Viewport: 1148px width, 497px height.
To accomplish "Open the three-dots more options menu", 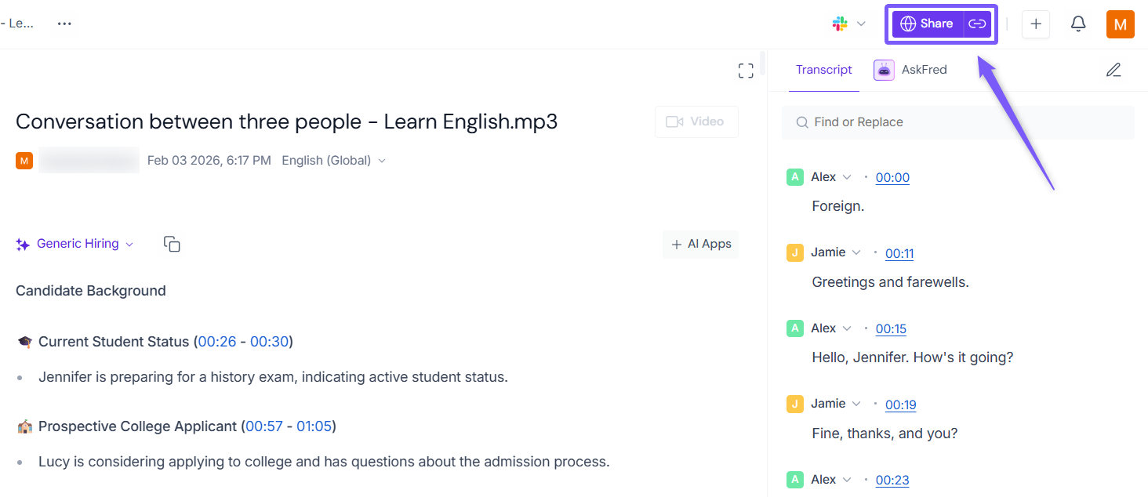I will (64, 24).
